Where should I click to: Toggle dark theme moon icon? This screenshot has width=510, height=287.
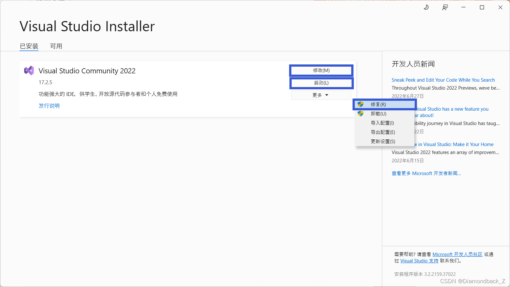point(426,7)
